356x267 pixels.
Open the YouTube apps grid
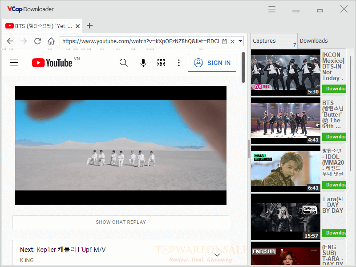(161, 63)
